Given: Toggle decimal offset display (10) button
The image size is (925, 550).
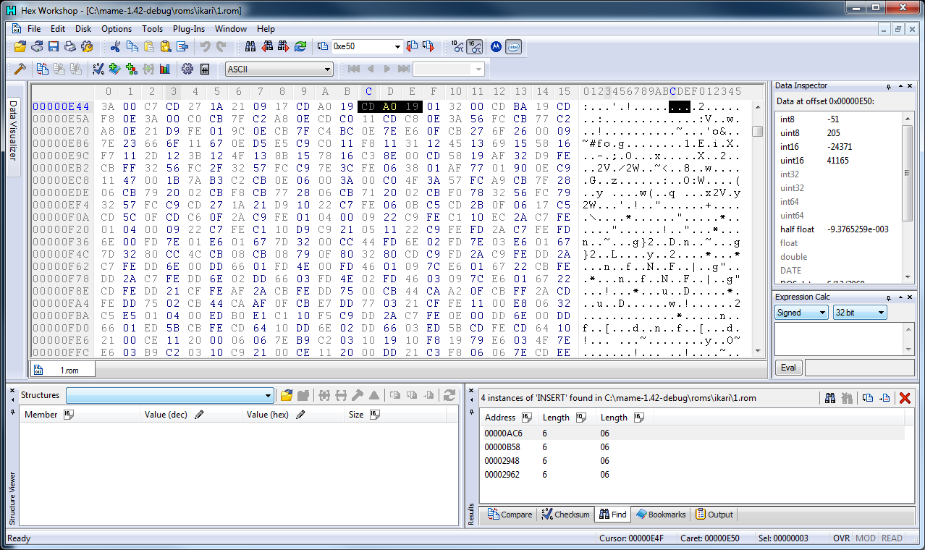Looking at the screenshot, I should pos(457,46).
